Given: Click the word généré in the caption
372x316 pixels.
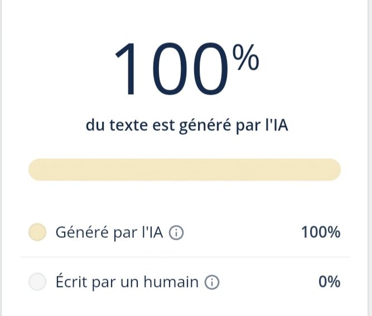Looking at the screenshot, I should (x=205, y=125).
